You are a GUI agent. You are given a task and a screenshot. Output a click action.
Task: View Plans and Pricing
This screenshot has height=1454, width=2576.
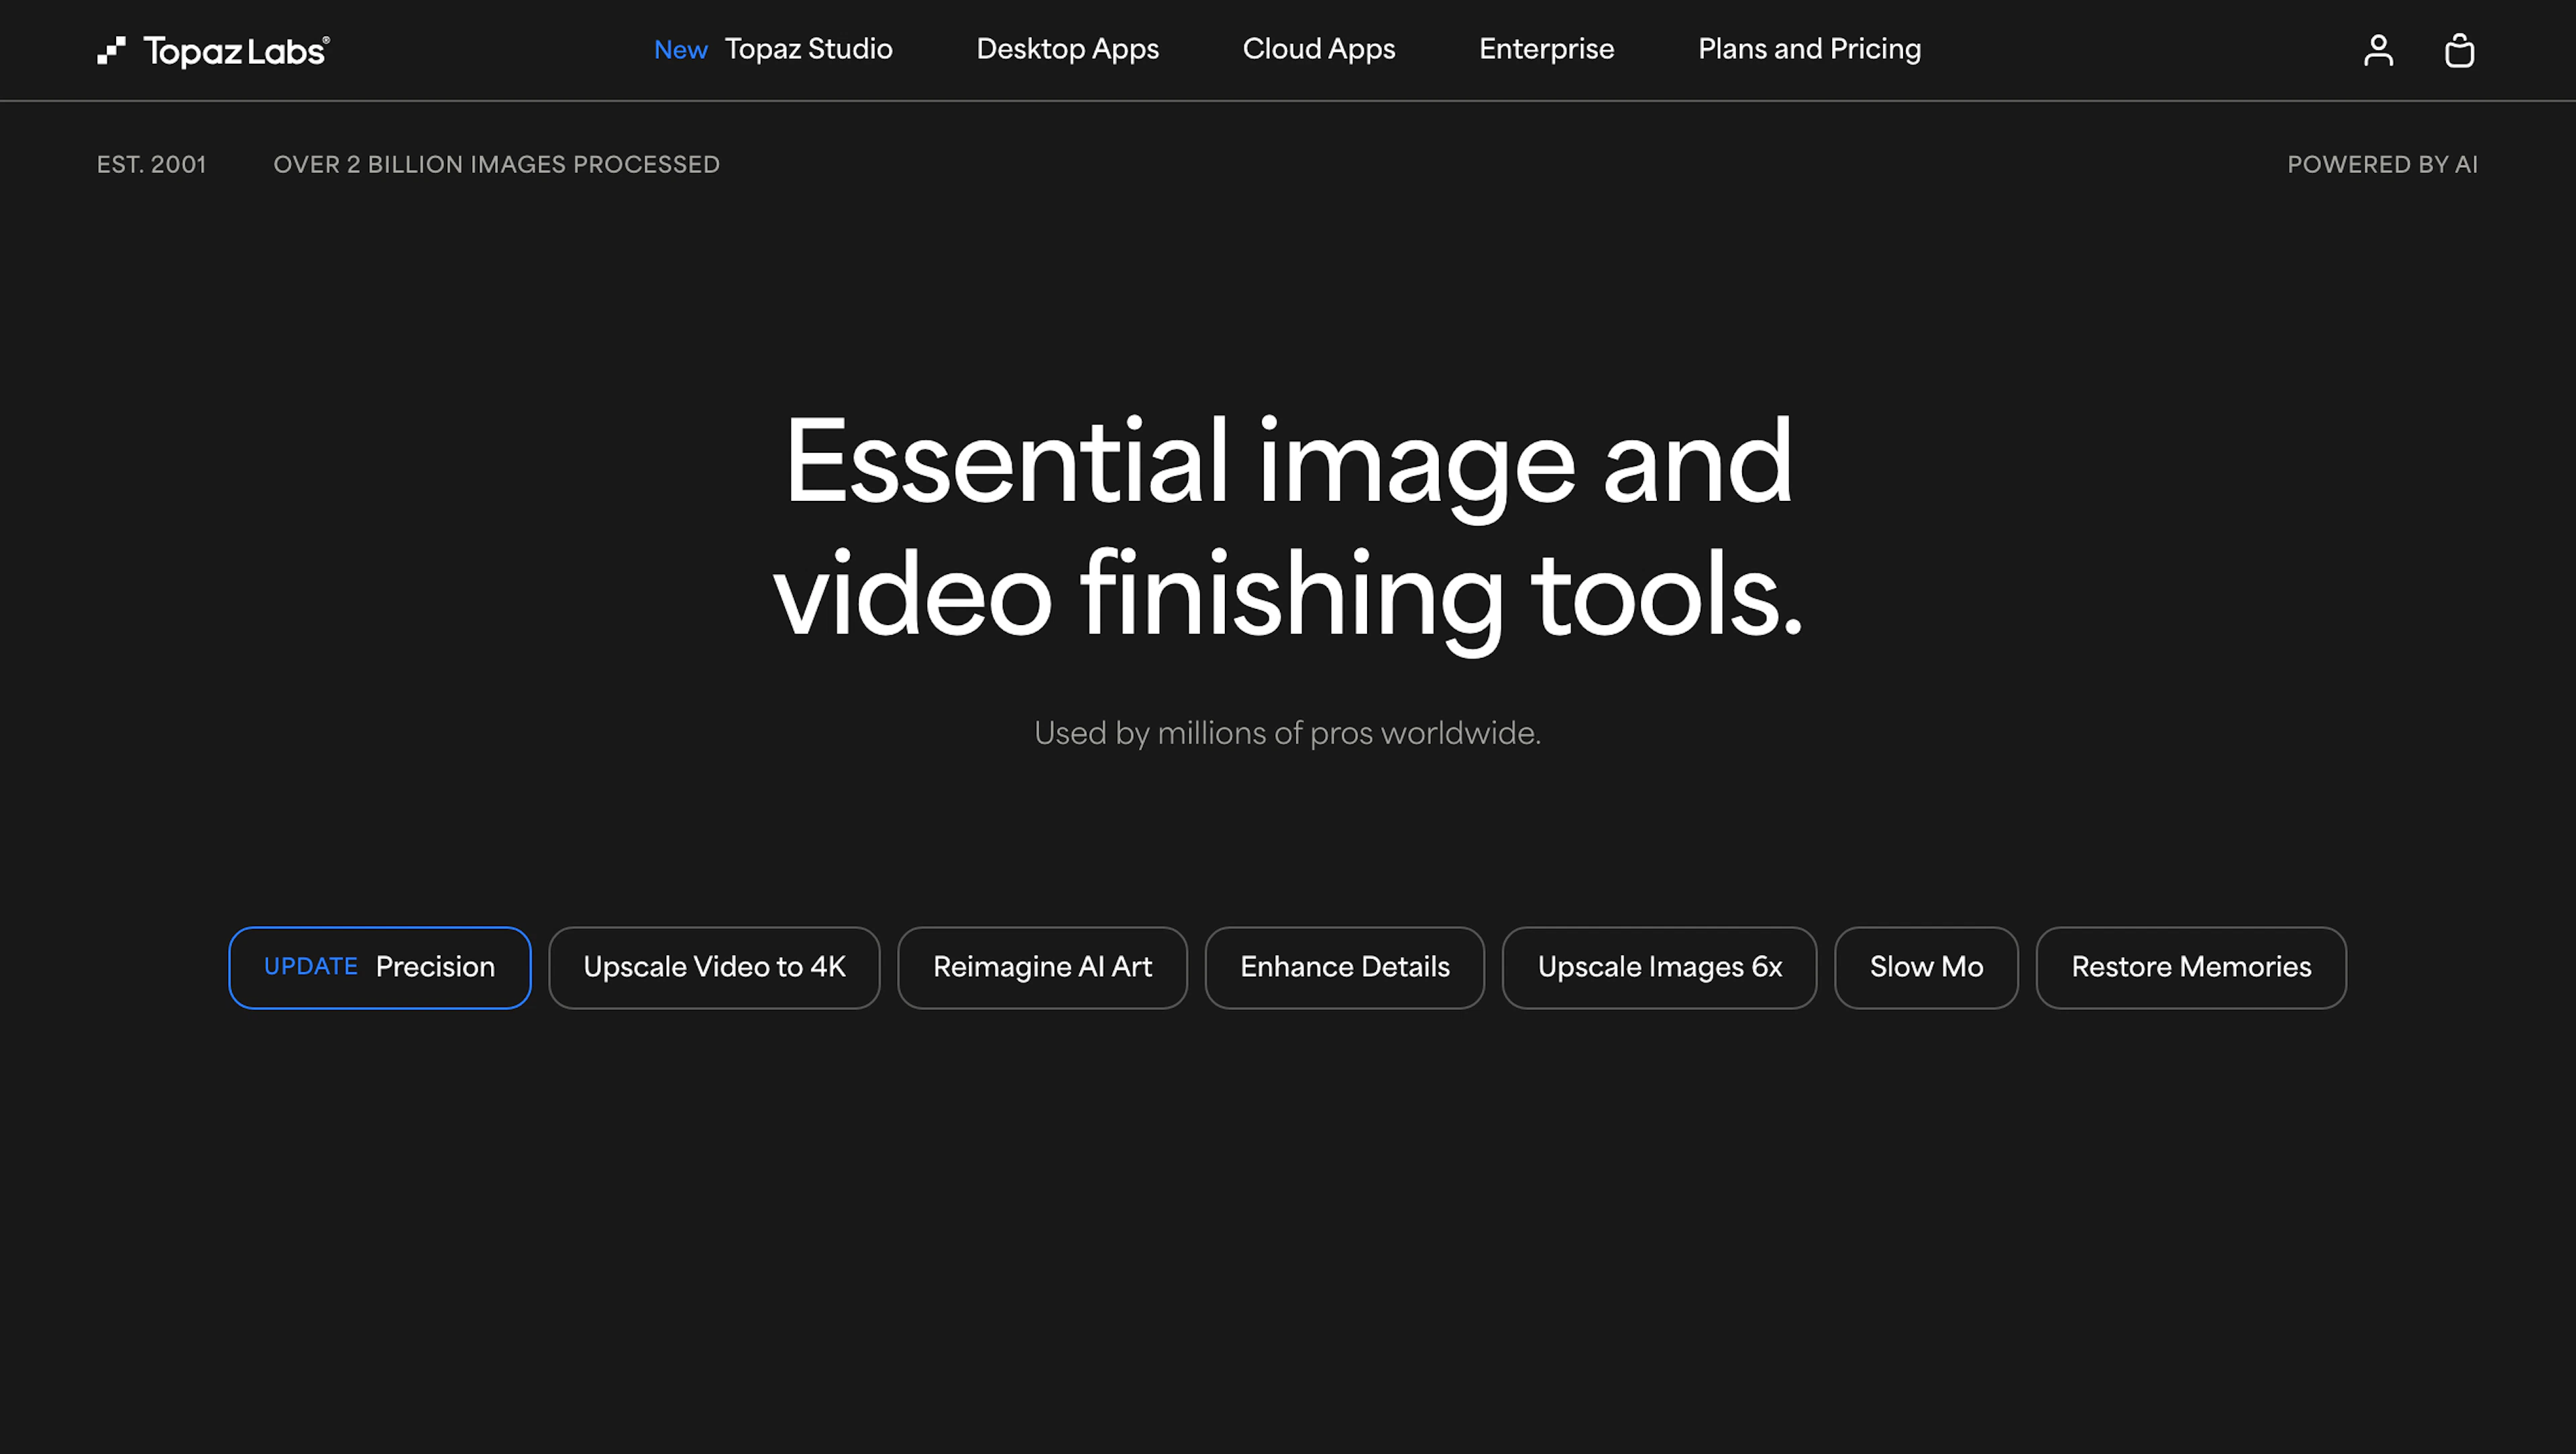click(x=1808, y=49)
